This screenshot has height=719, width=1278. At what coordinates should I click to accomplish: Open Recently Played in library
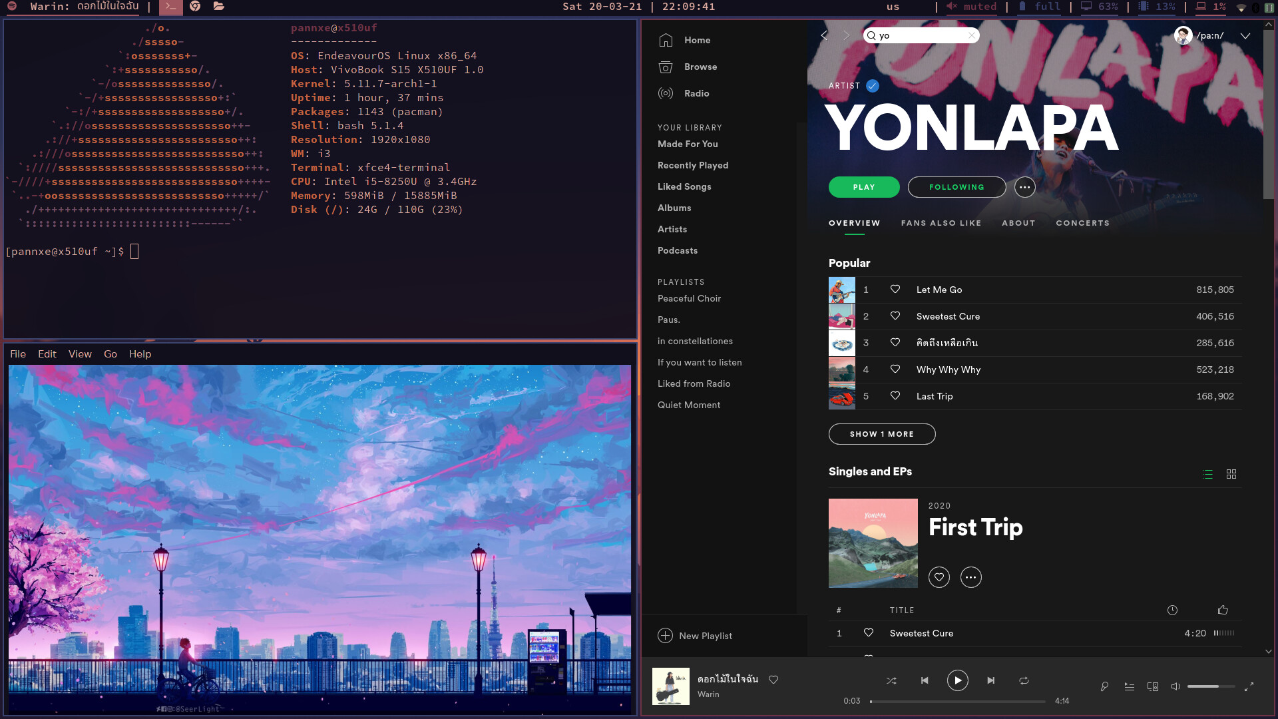[693, 165]
